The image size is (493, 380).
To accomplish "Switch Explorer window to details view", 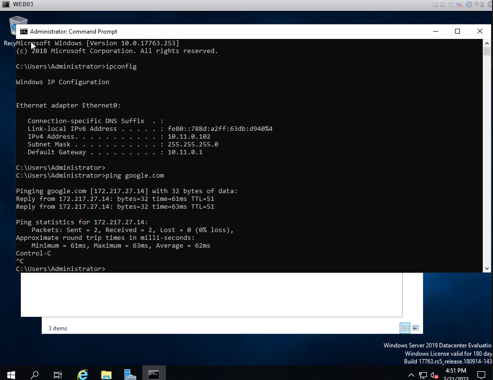I will 405,328.
